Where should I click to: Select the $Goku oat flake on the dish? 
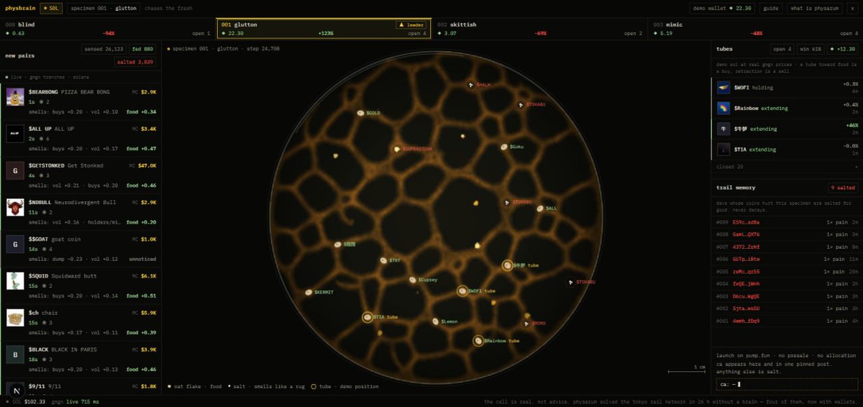coord(504,147)
